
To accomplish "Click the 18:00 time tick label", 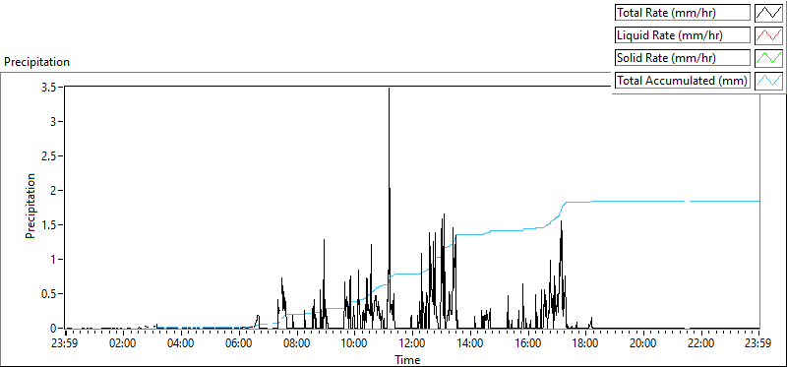I will coord(585,343).
